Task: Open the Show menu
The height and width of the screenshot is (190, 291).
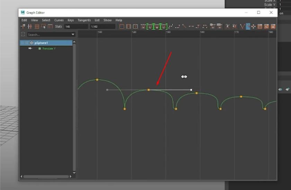Action: [x=108, y=20]
